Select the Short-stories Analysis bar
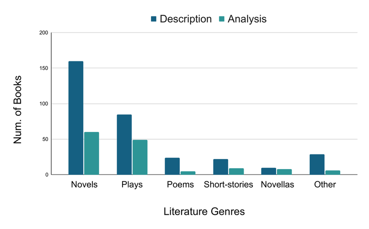 236,171
